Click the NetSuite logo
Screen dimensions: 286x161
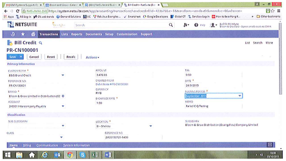(x=22, y=25)
